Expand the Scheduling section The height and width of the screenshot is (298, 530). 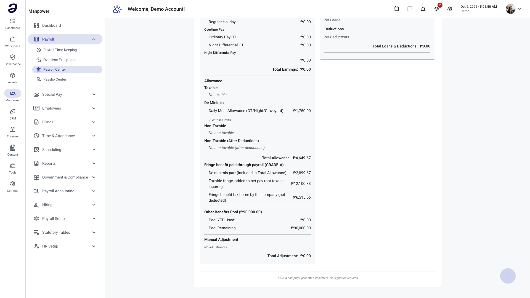point(65,150)
